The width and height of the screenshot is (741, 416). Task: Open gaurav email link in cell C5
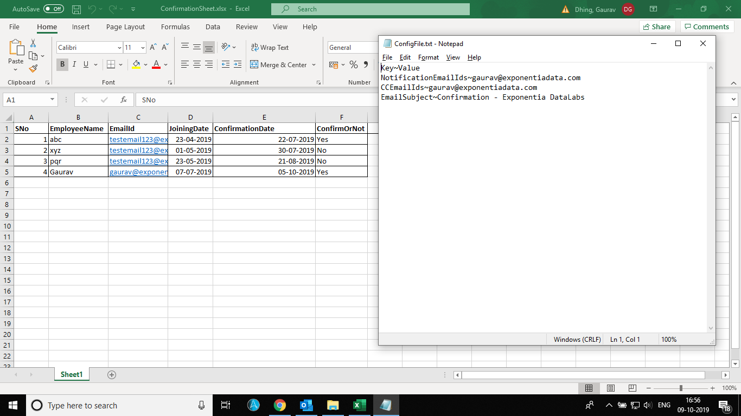[138, 172]
